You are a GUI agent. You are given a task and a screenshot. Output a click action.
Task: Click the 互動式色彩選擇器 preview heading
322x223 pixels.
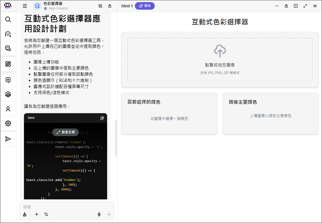coord(220,22)
